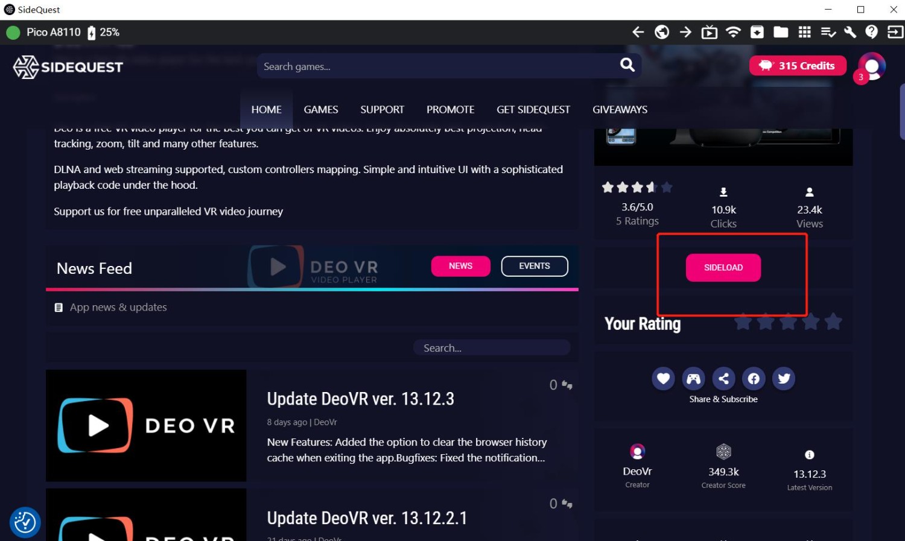Viewport: 905px width, 541px height.
Task: Click the share icon
Action: click(x=723, y=379)
